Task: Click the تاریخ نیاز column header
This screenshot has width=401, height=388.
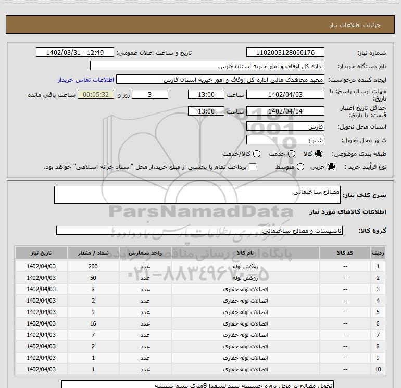Action: click(41, 253)
